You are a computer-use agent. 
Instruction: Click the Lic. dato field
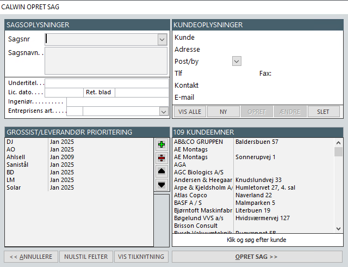(64, 93)
